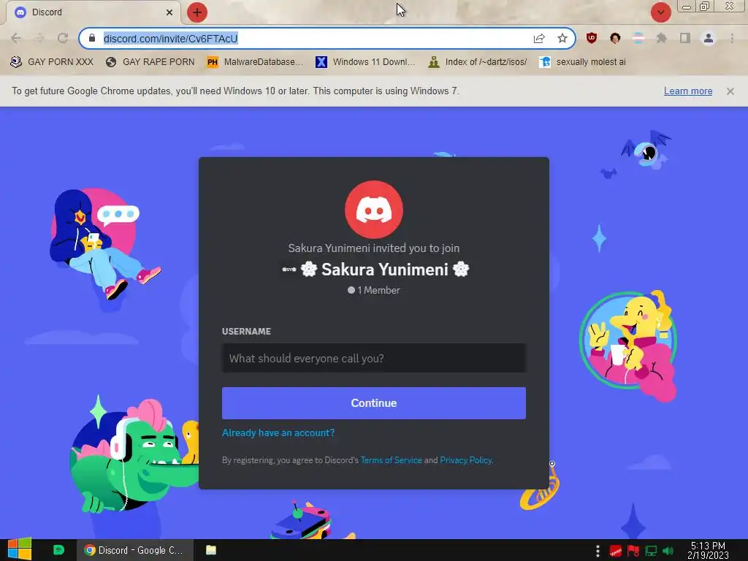Click the red Discord server logo
748x561 pixels.
[x=374, y=210]
